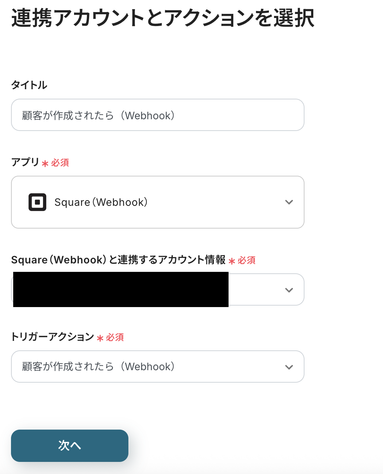The width and height of the screenshot is (383, 474).
Task: Click the トリガーアクション field label
Action: point(52,337)
